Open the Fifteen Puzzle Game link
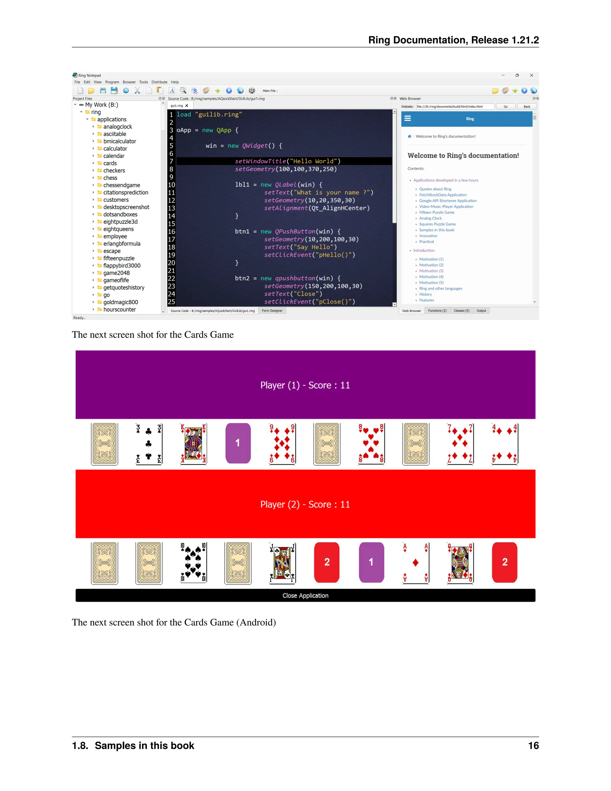 coord(436,213)
